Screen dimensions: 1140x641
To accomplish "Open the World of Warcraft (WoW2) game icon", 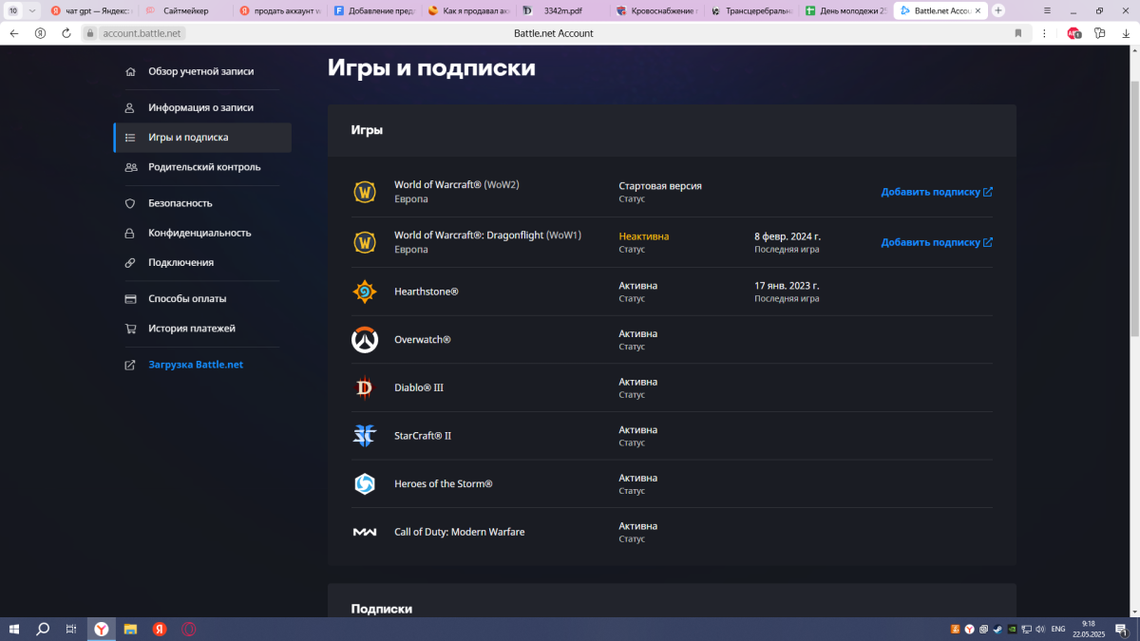I will click(x=365, y=192).
